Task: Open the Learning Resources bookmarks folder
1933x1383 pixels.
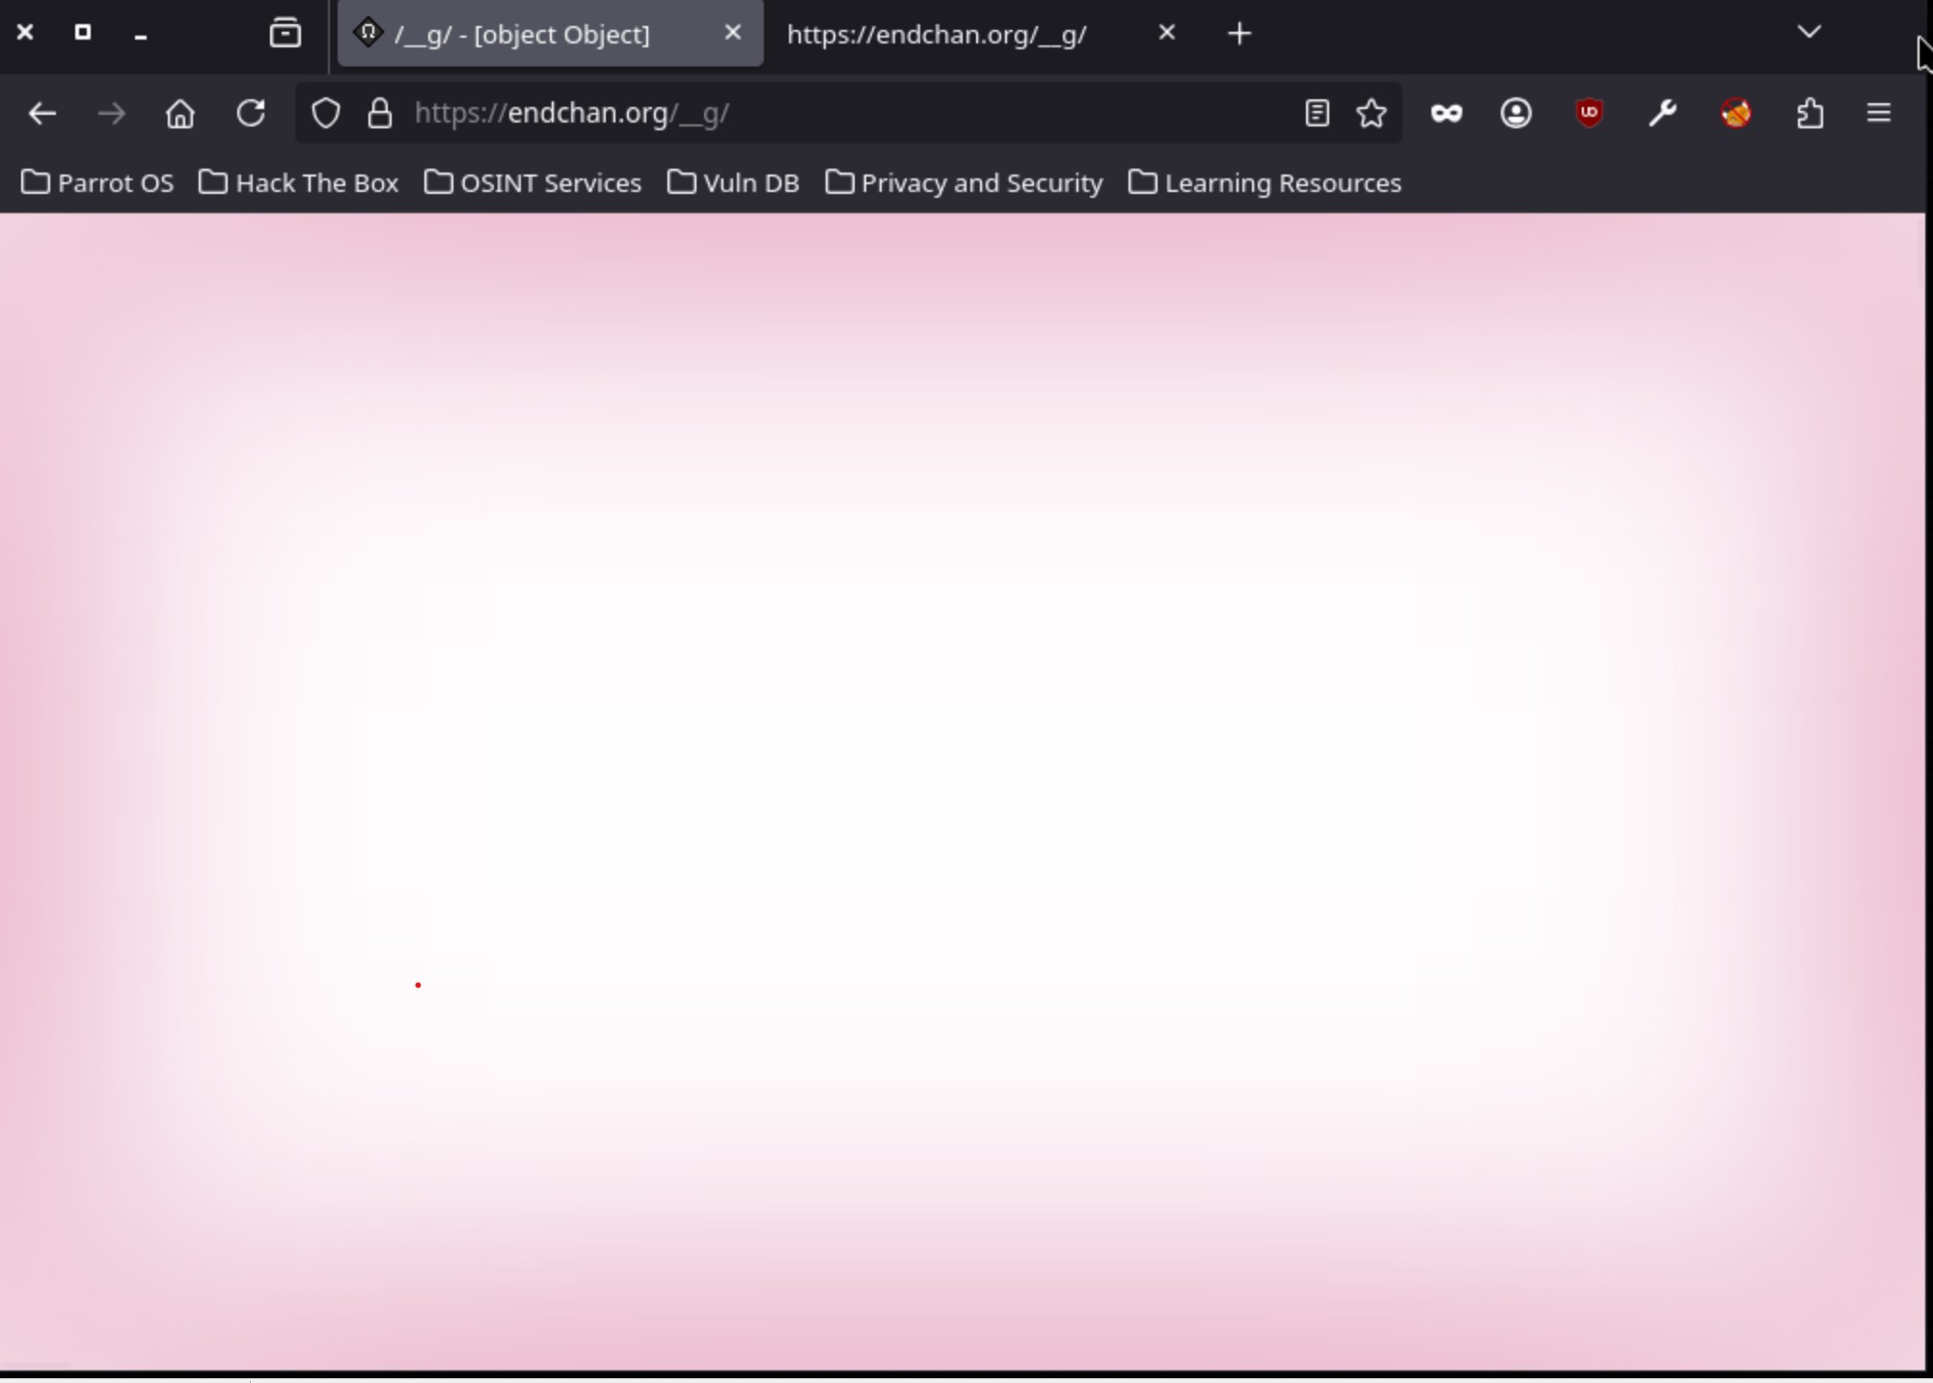Action: click(1265, 183)
